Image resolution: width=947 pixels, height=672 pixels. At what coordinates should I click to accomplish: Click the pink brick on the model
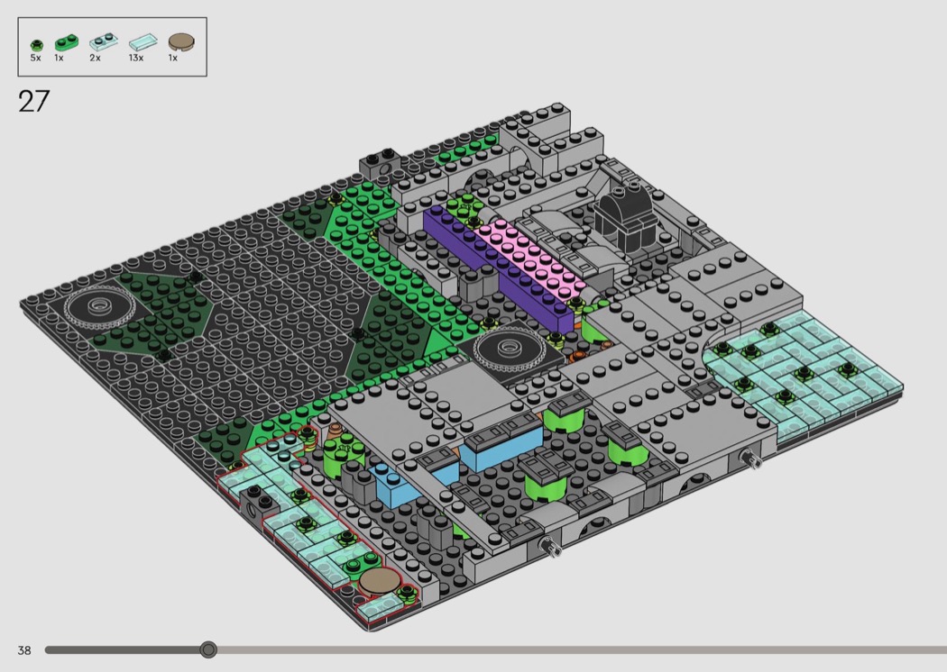(x=530, y=255)
